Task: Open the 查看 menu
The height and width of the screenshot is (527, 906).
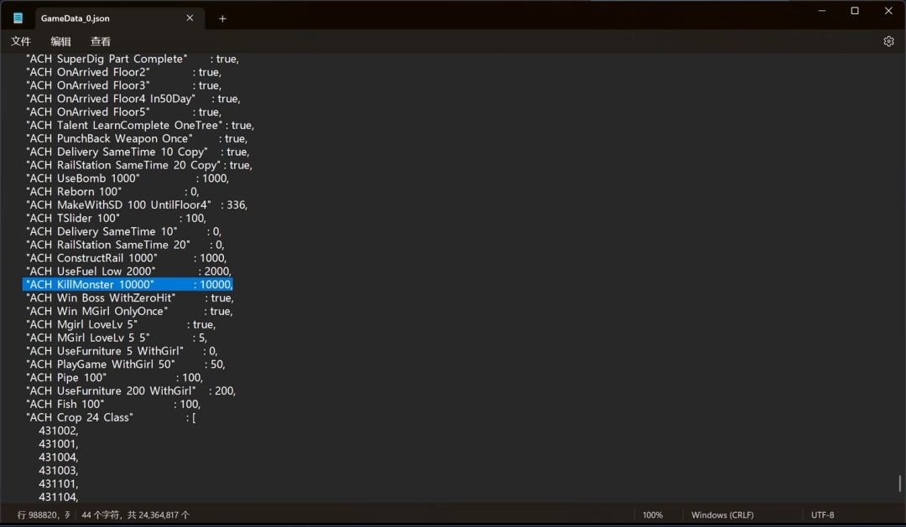Action: coord(101,41)
